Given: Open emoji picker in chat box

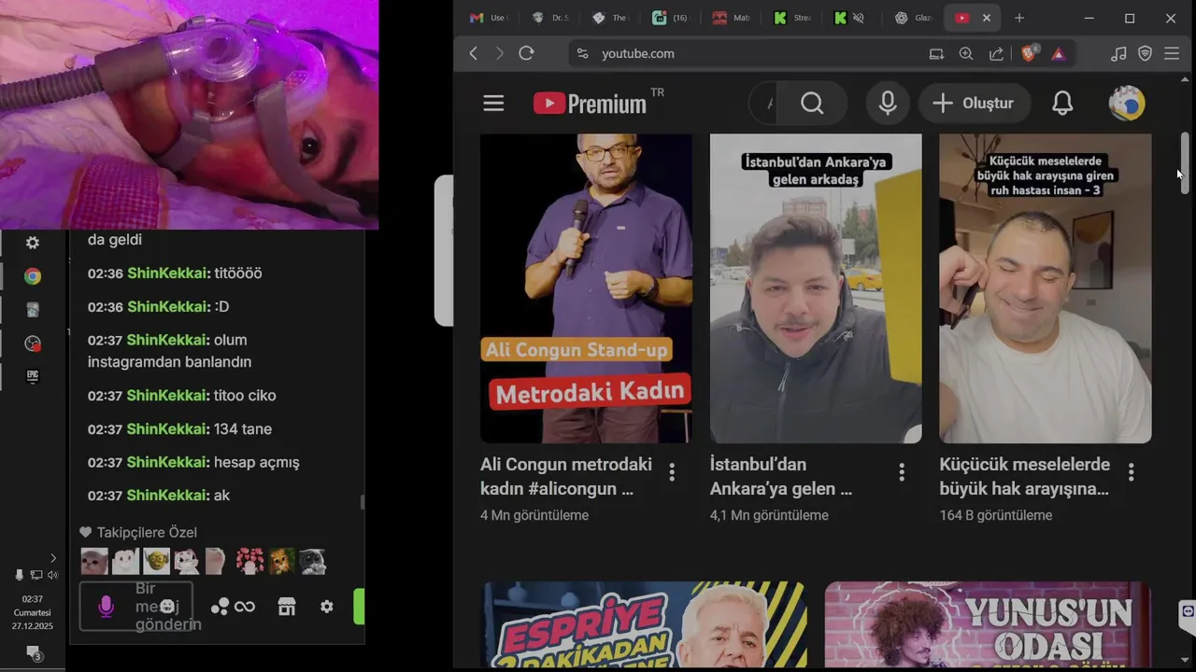Looking at the screenshot, I should [x=167, y=607].
